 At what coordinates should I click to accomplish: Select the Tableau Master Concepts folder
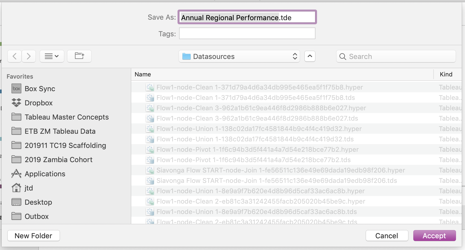66,117
